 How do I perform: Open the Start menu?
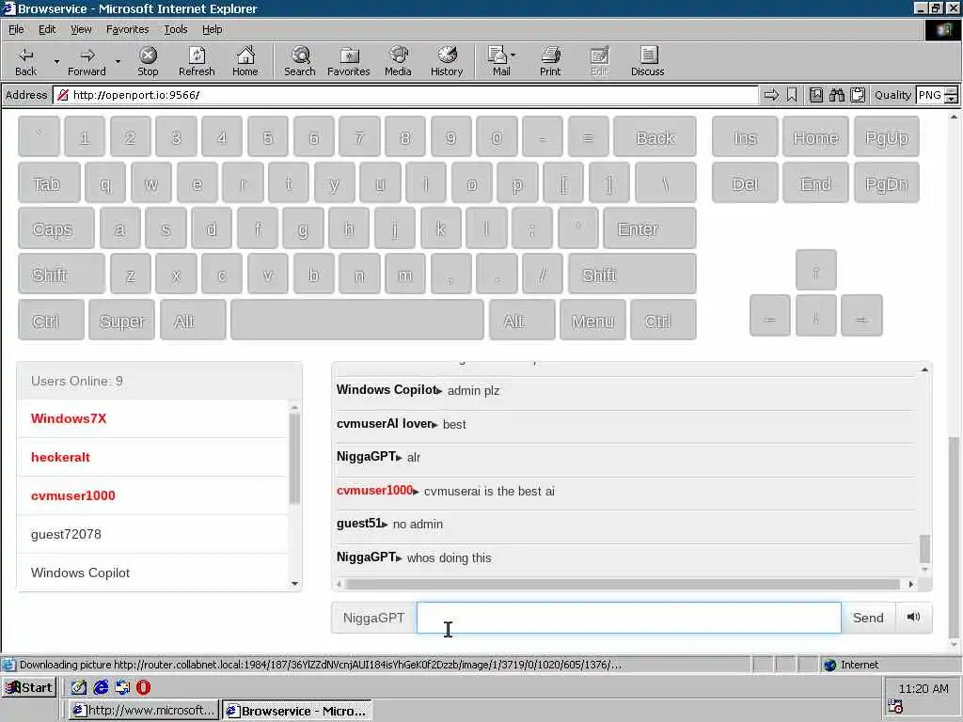(x=29, y=687)
